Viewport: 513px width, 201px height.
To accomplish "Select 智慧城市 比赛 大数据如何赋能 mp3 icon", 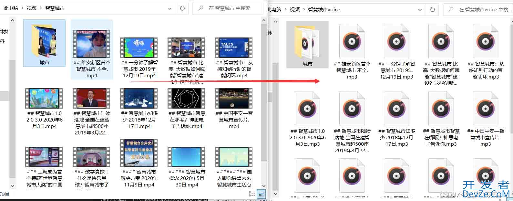I will coord(441,41).
